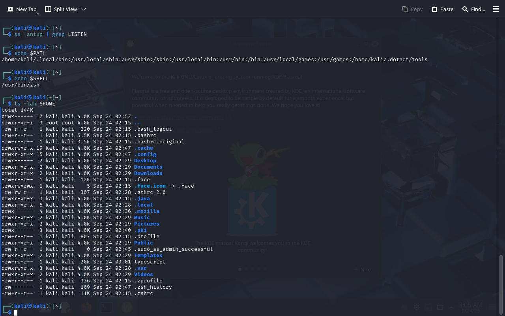Click the Split View button

[61, 9]
